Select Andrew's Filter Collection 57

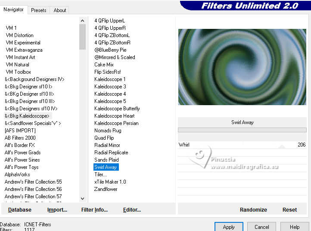[33, 197]
